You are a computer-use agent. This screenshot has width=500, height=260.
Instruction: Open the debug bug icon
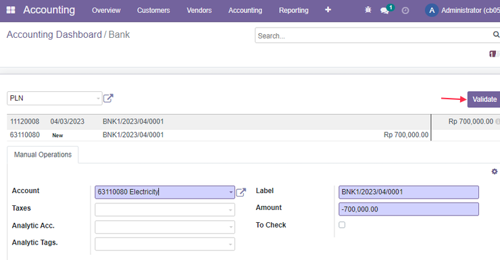coord(368,10)
